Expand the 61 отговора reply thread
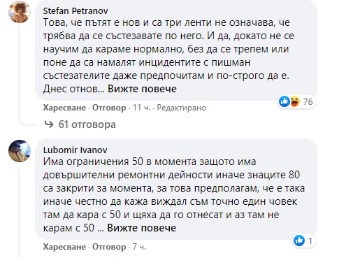 point(87,124)
